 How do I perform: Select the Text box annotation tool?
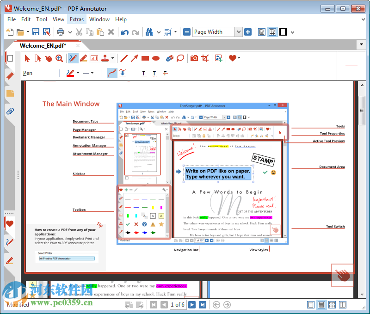pyautogui.click(x=94, y=58)
